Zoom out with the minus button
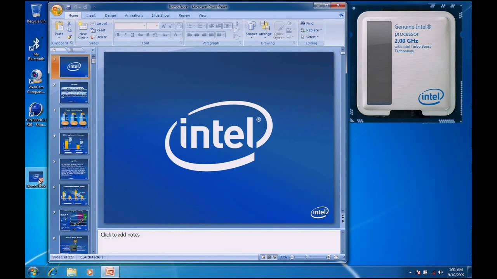 (x=292, y=257)
